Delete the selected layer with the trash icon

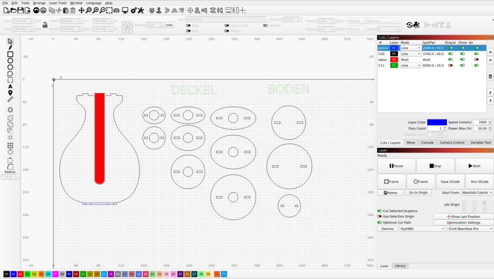490,76
